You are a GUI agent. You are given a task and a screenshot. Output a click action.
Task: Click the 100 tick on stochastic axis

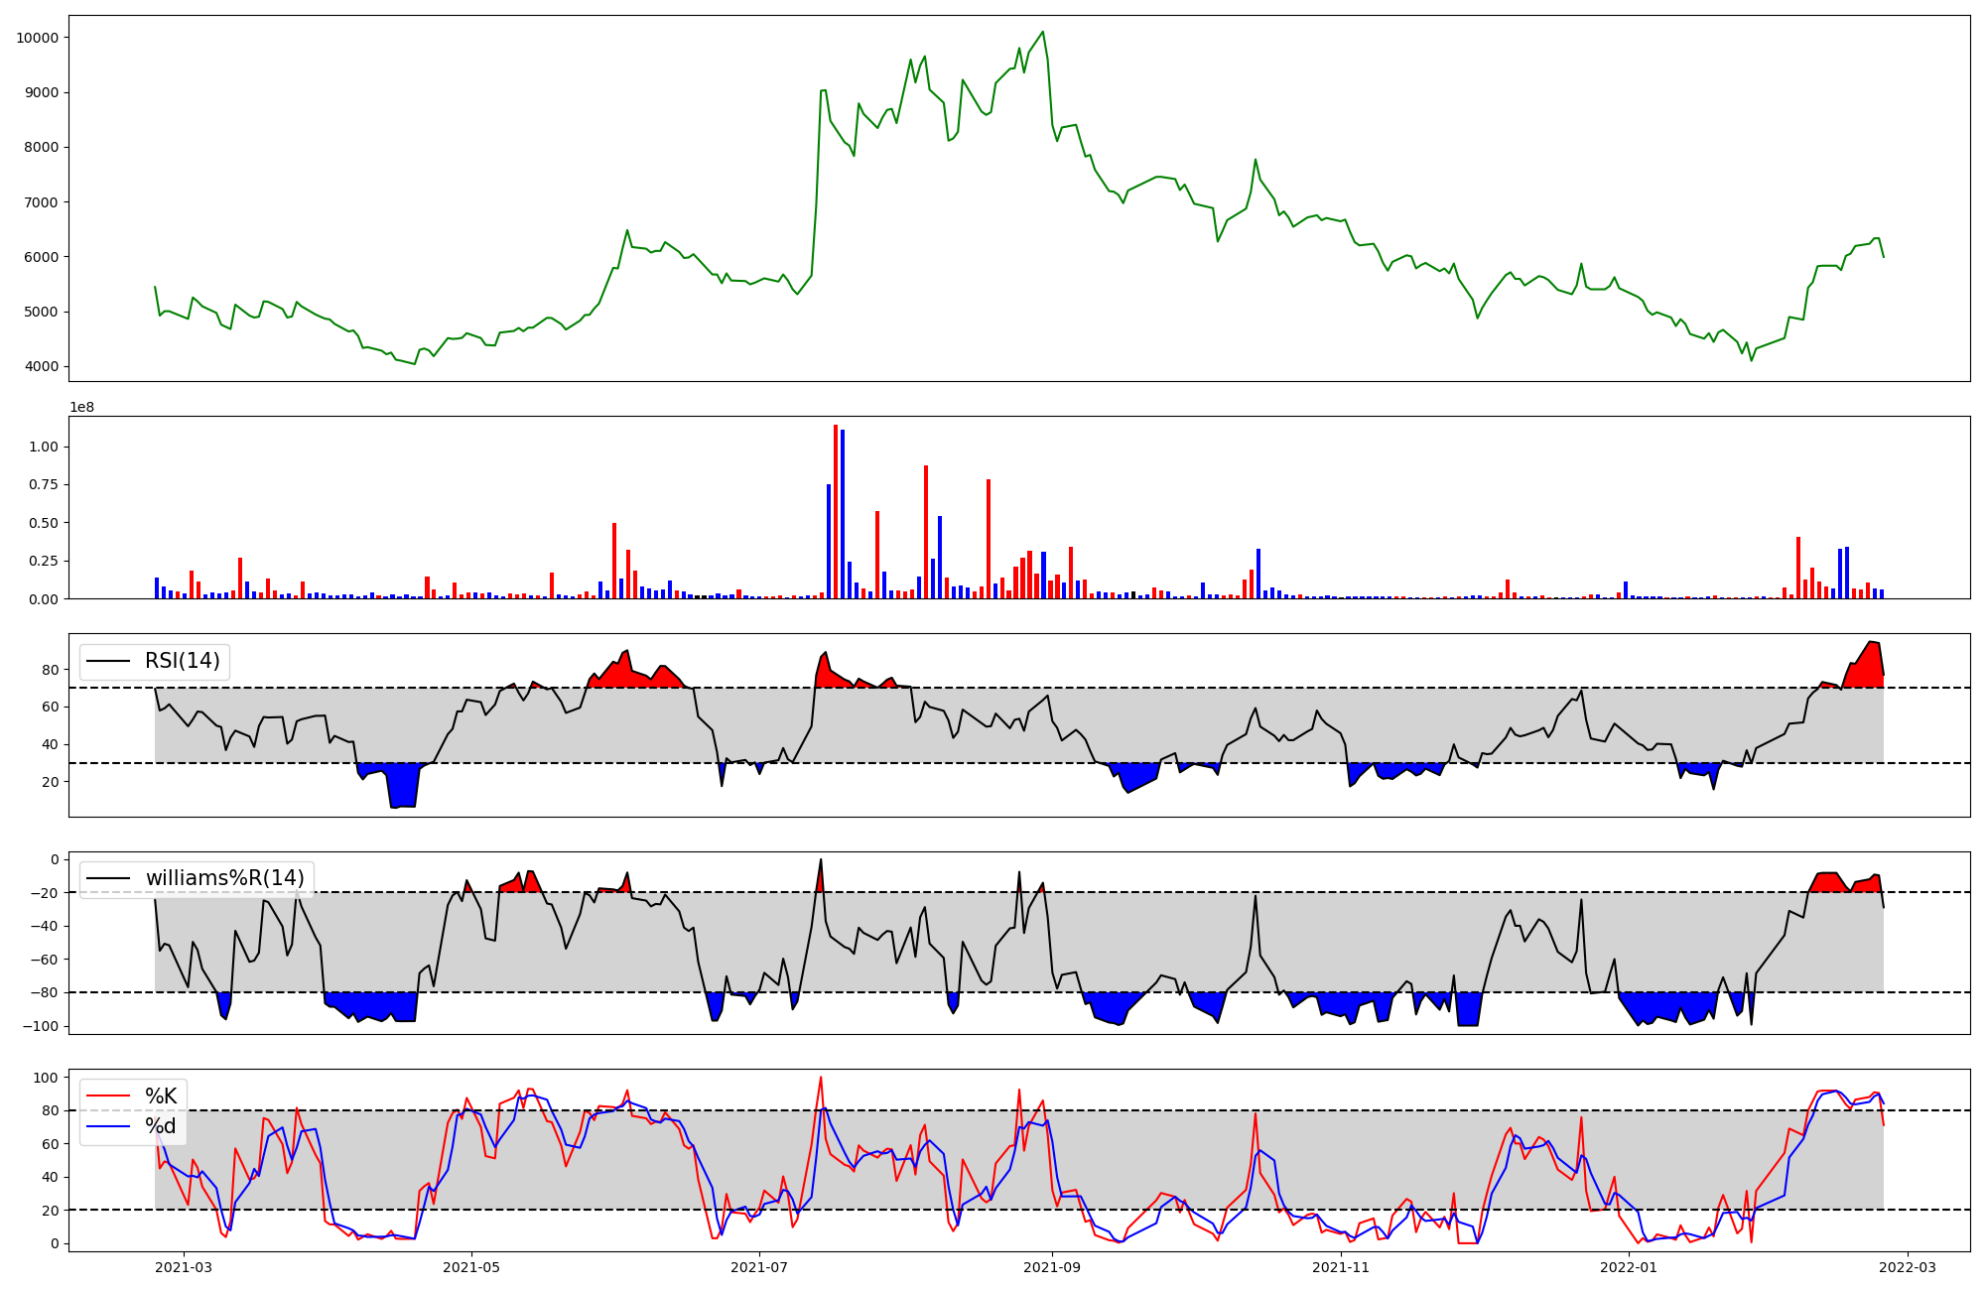tap(47, 1078)
